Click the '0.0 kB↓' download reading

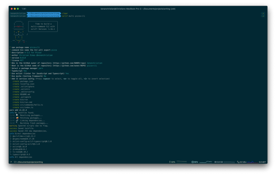coord(243,162)
